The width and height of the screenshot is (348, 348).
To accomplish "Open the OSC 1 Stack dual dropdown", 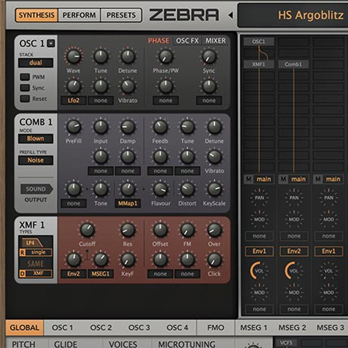I will tap(35, 63).
